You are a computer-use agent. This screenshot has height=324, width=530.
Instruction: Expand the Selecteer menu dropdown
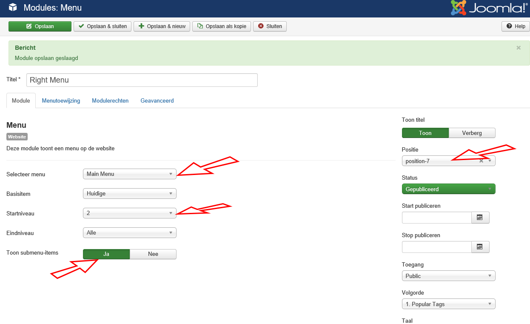pos(129,174)
